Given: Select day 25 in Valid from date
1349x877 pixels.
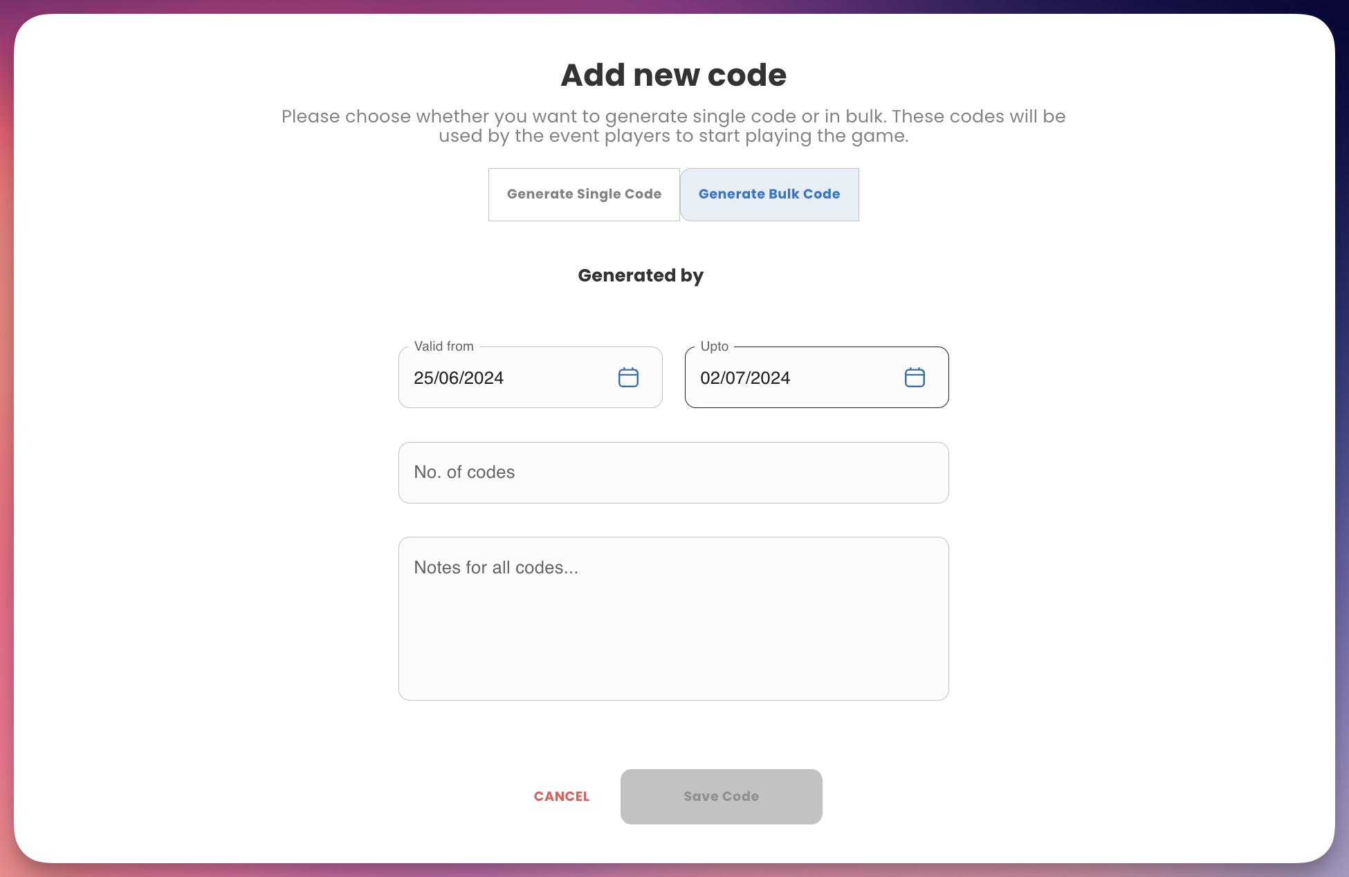Looking at the screenshot, I should 423,378.
